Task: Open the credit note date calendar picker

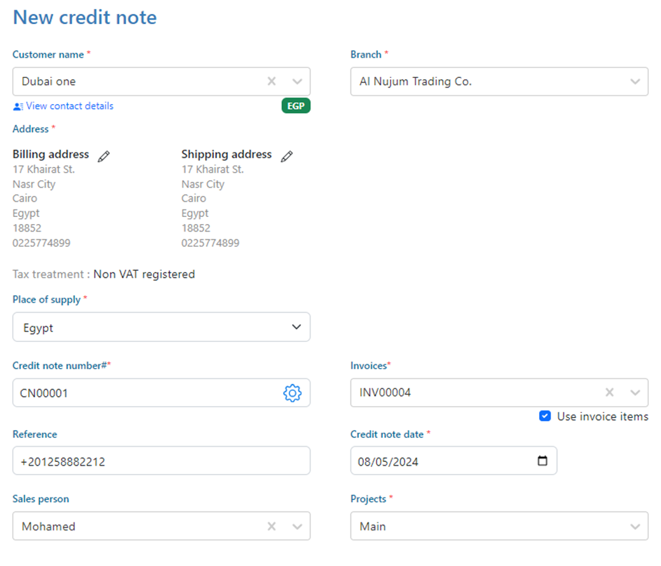Action: (x=542, y=461)
